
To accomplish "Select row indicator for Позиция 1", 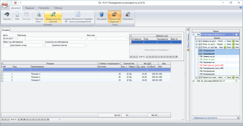I will (2, 74).
